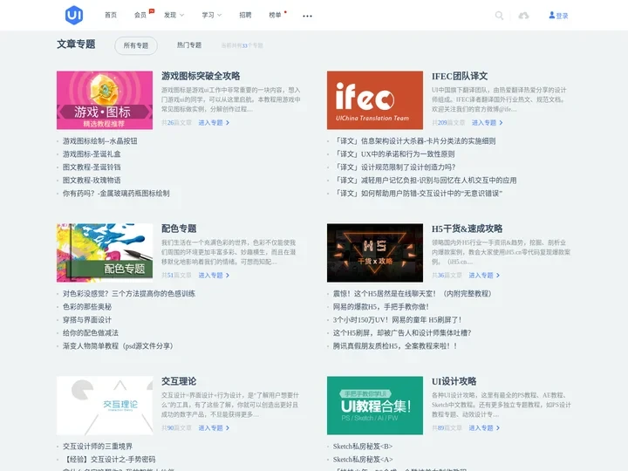Image resolution: width=628 pixels, height=471 pixels.
Task: Open article 减轻用户记忆负担-识别与回忆
Action: [x=425, y=181]
